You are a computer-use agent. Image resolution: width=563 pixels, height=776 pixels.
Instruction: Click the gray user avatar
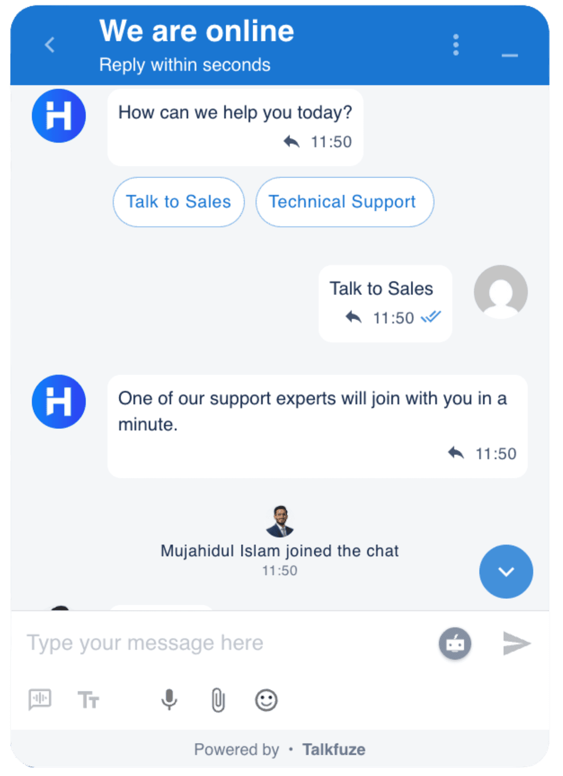coord(500,292)
